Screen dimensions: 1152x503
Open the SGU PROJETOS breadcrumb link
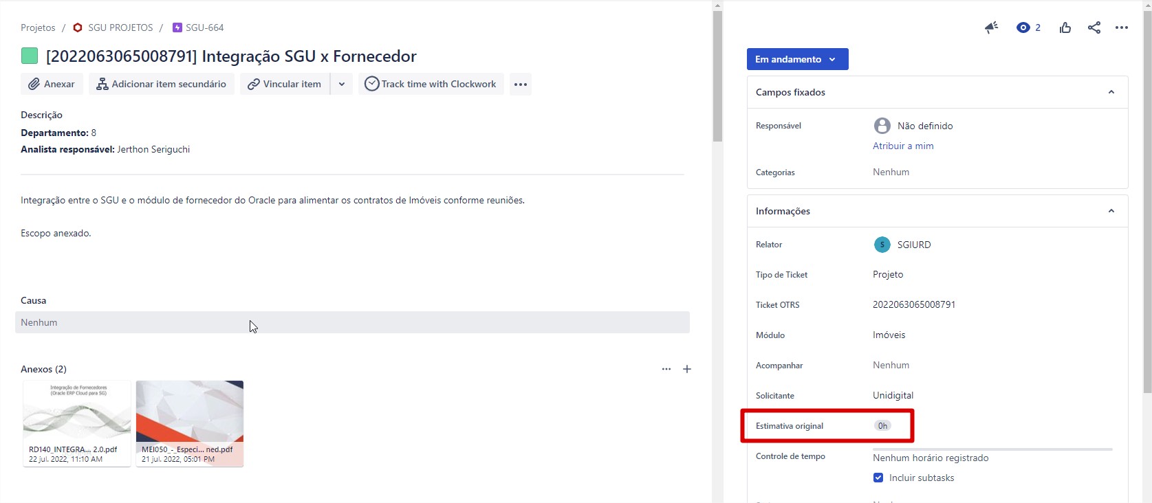click(x=120, y=27)
